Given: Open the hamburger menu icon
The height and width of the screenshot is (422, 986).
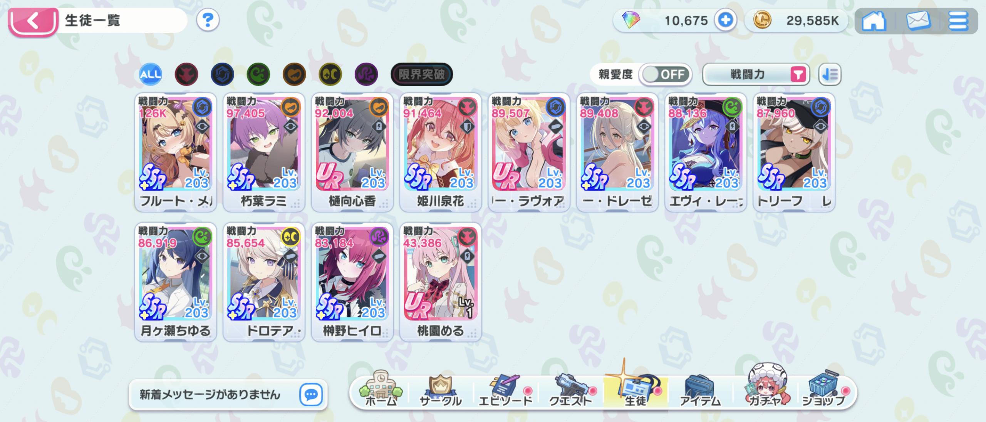Looking at the screenshot, I should tap(958, 20).
